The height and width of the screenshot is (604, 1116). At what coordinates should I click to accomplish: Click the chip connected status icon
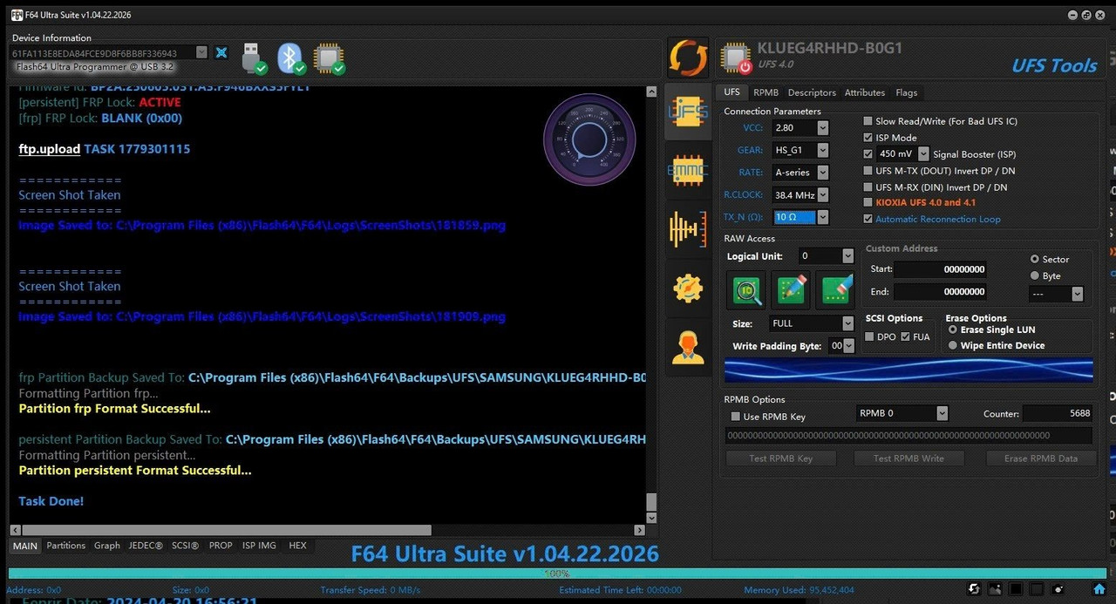(x=329, y=58)
